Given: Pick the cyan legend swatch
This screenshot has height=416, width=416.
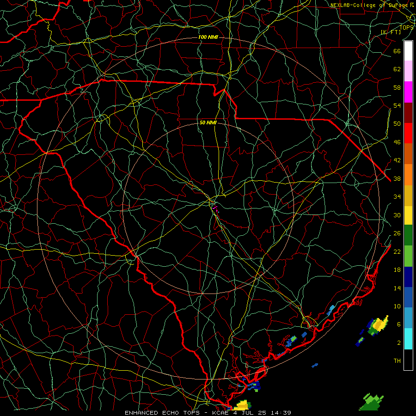Looking at the screenshot, I should point(408,339).
